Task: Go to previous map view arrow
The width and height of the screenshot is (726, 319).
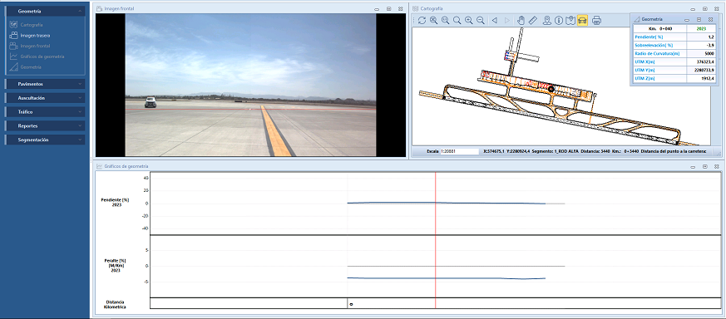Action: click(495, 20)
